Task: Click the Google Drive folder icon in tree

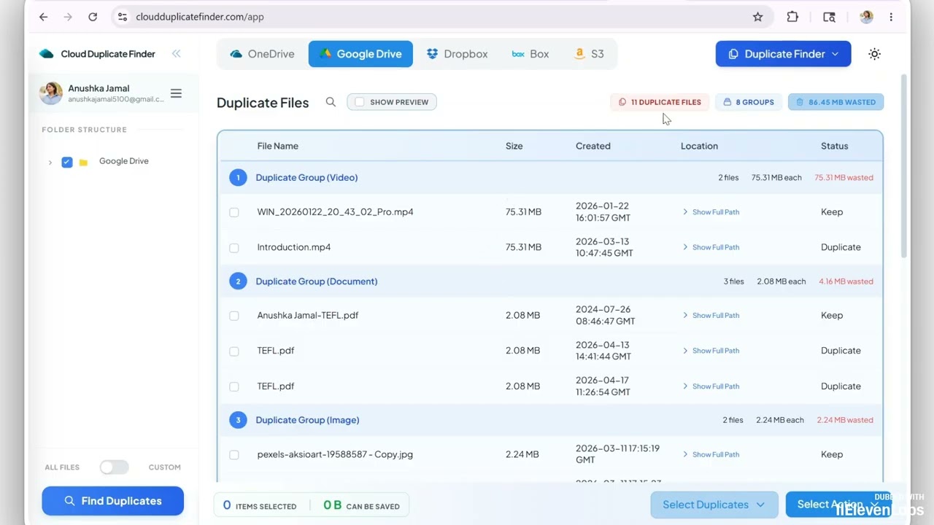Action: pos(83,162)
